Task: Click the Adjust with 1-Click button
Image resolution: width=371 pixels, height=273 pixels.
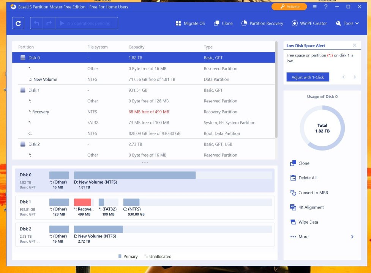Action: 308,77
